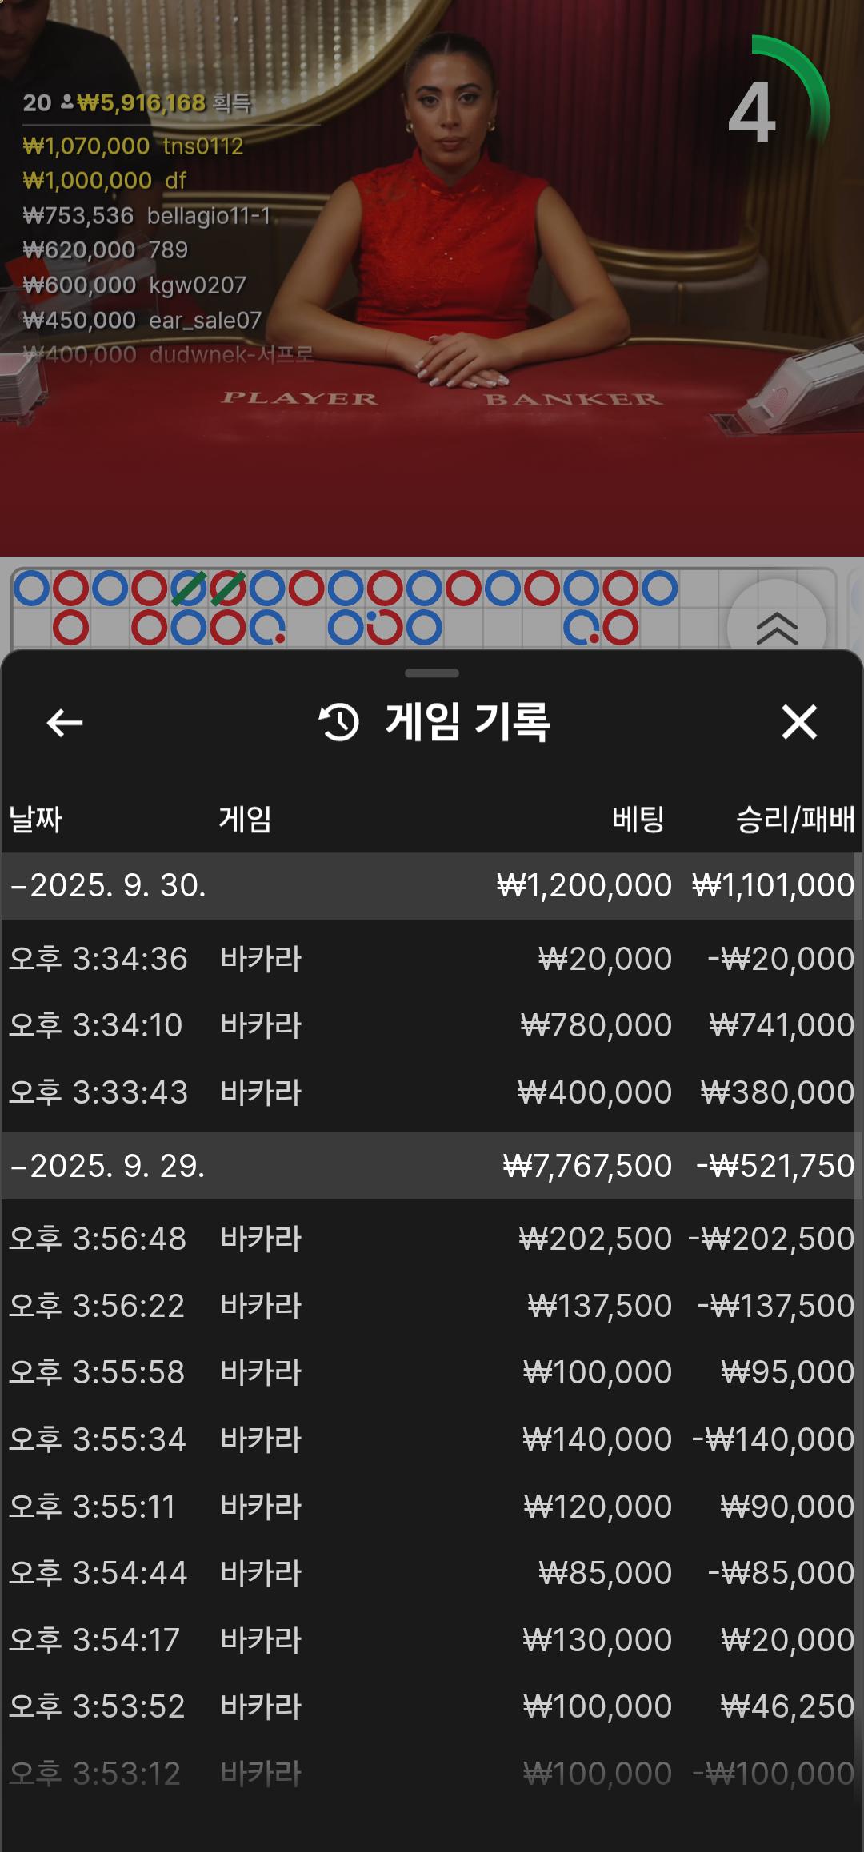Collapse the 2025. 9. 29. date group
The width and height of the screenshot is (864, 1852).
point(108,1166)
